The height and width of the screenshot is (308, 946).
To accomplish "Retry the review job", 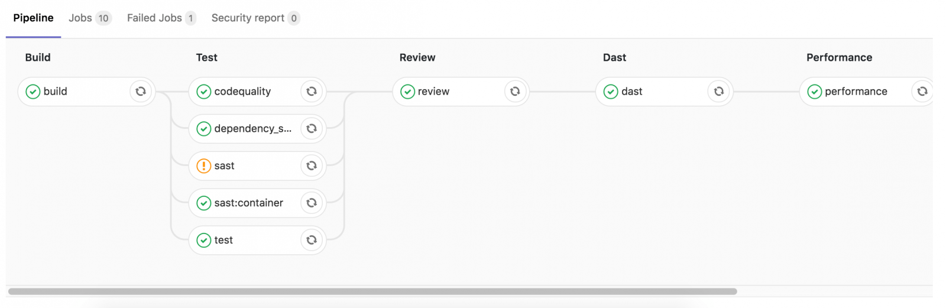I will (x=515, y=92).
